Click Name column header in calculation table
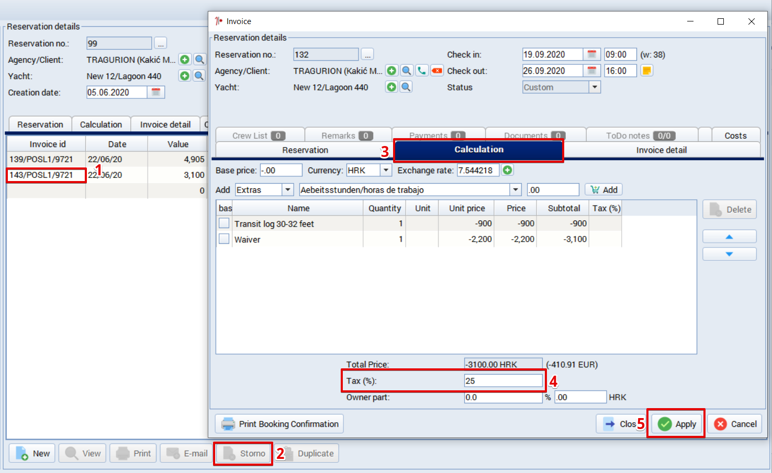The width and height of the screenshot is (772, 473). tap(298, 208)
